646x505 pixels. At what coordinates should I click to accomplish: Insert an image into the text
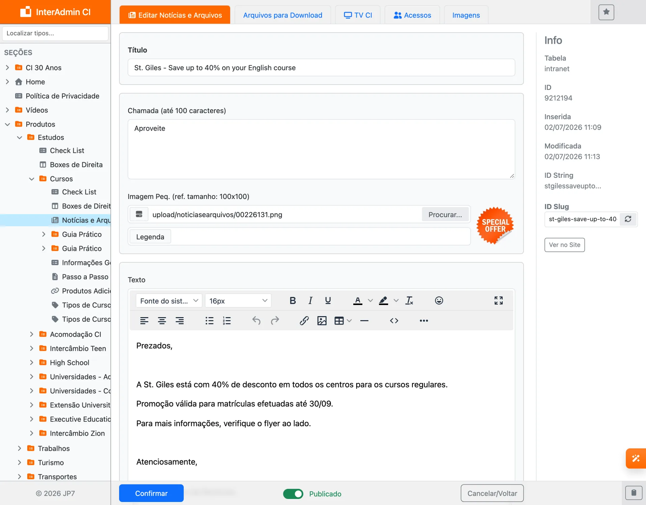322,321
